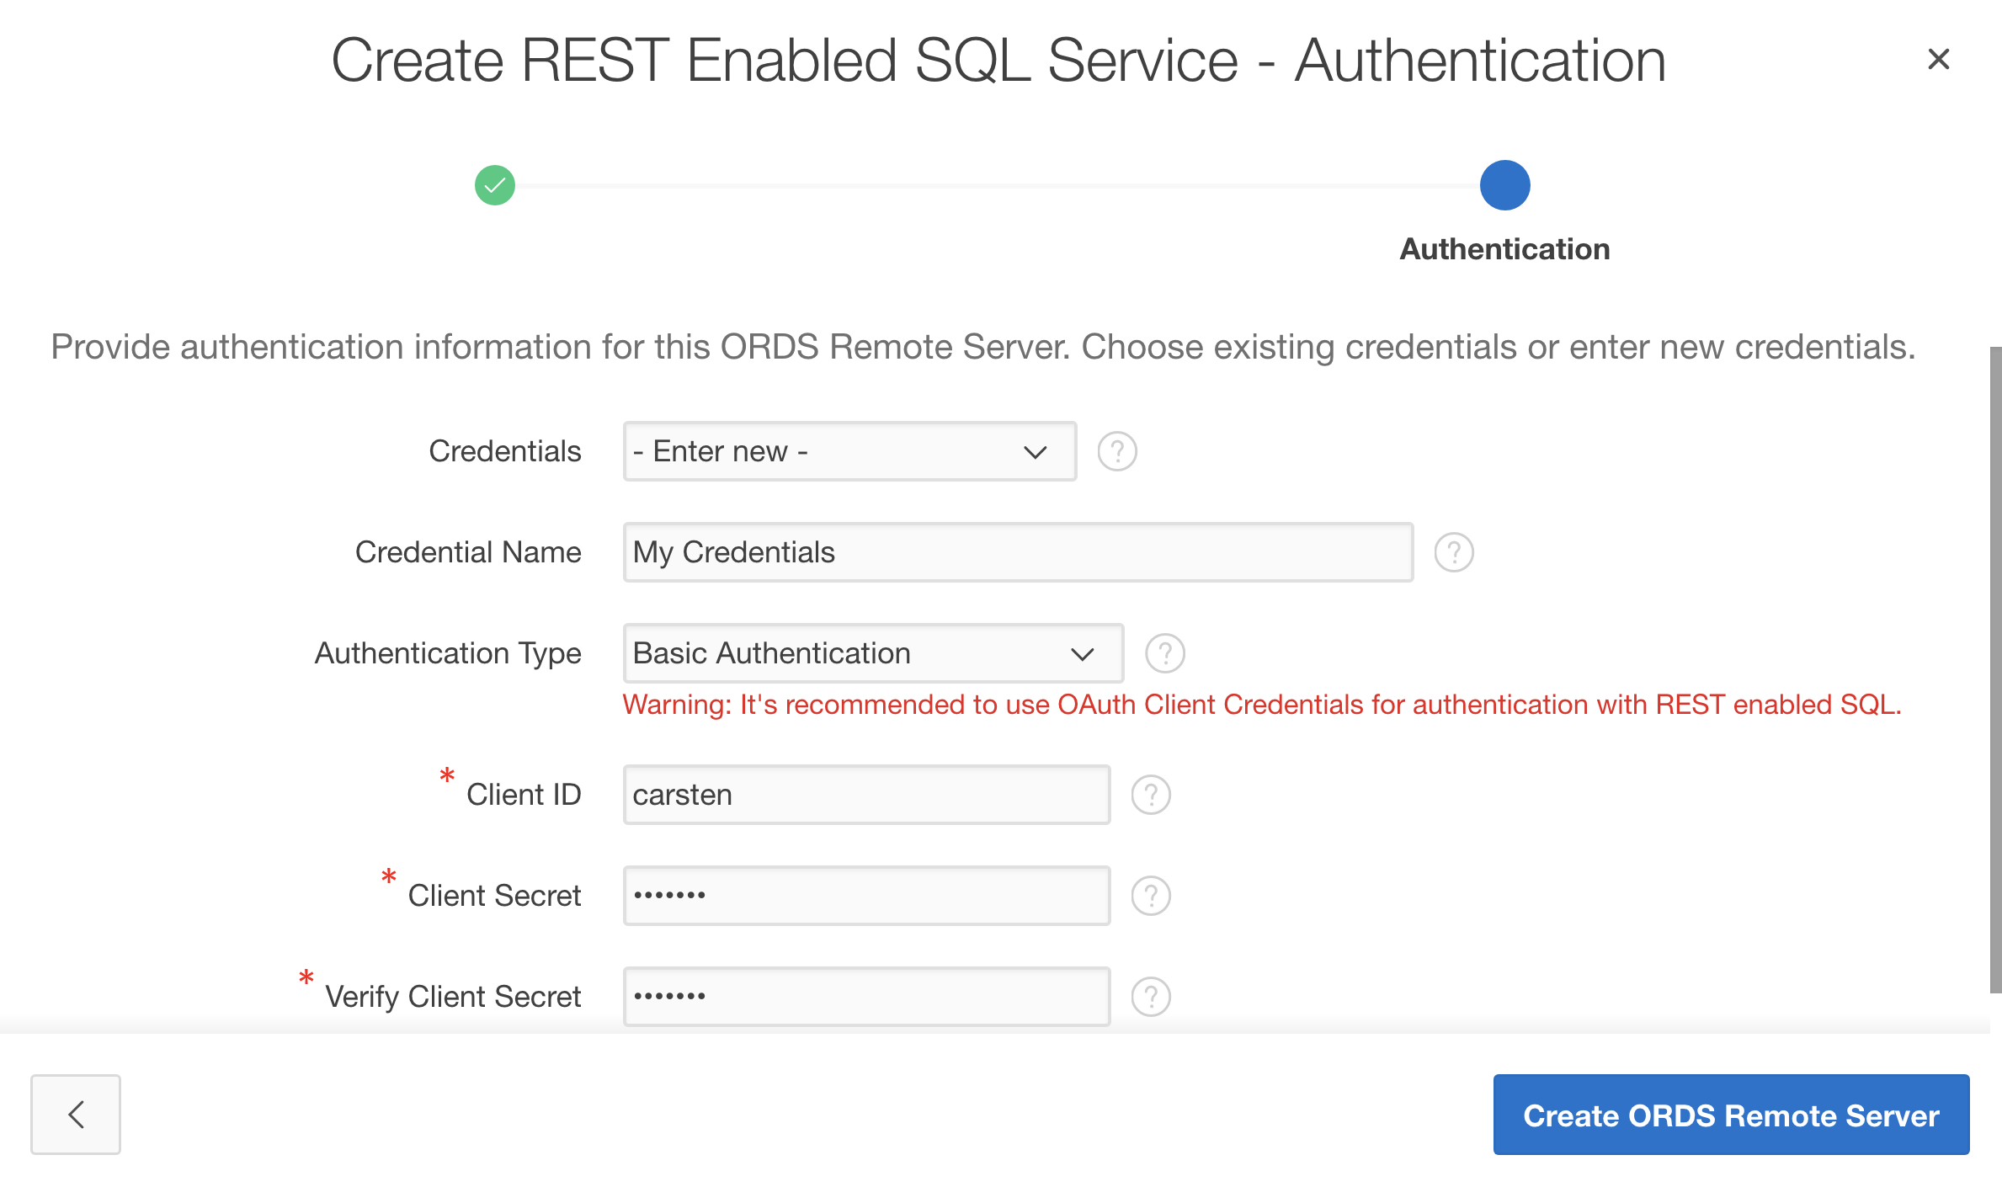Focus the Credential Name input field
Screen dimensions: 2002x1187
point(1017,552)
